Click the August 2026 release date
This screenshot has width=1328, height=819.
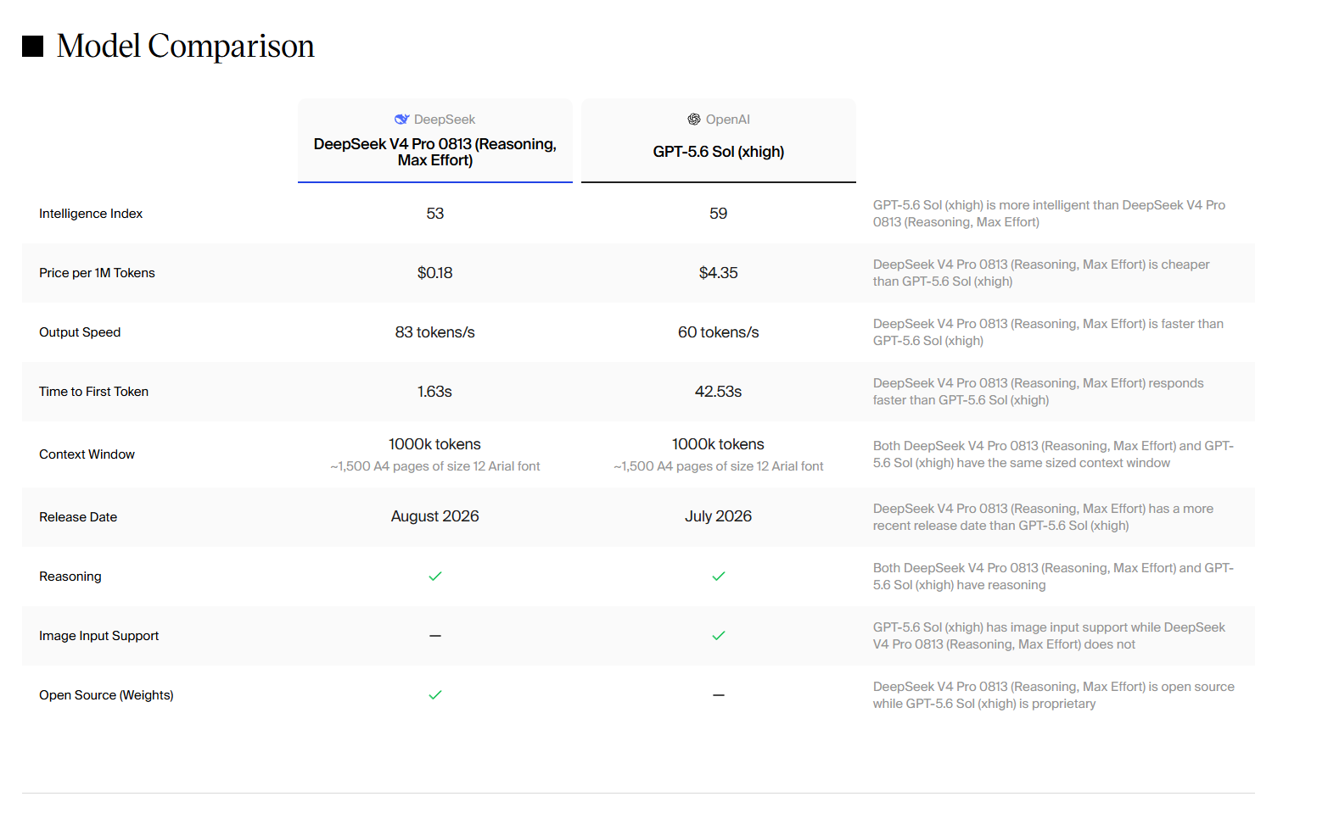coord(435,516)
